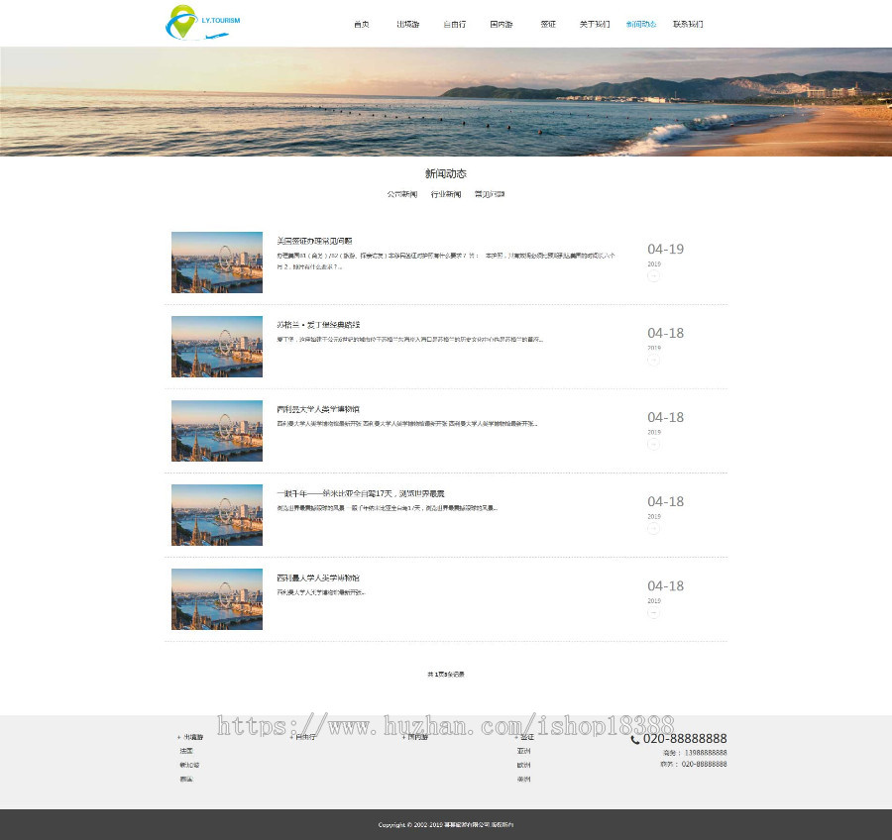Click the copyright text in footer bar
Screen dimensions: 892x840
[x=446, y=824]
